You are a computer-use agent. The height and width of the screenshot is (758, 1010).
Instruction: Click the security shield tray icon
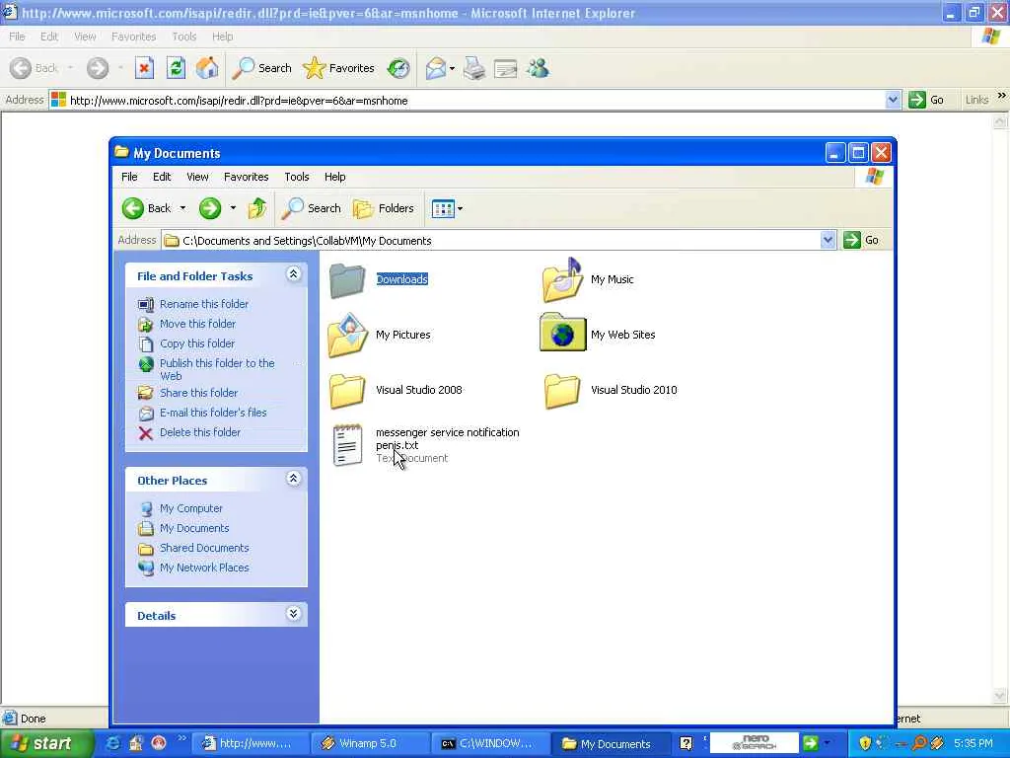pyautogui.click(x=865, y=743)
